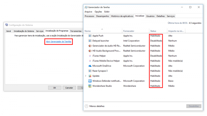Select Windows Defender notification entry name
Viewport: 207px width, 116px height.
[107, 81]
